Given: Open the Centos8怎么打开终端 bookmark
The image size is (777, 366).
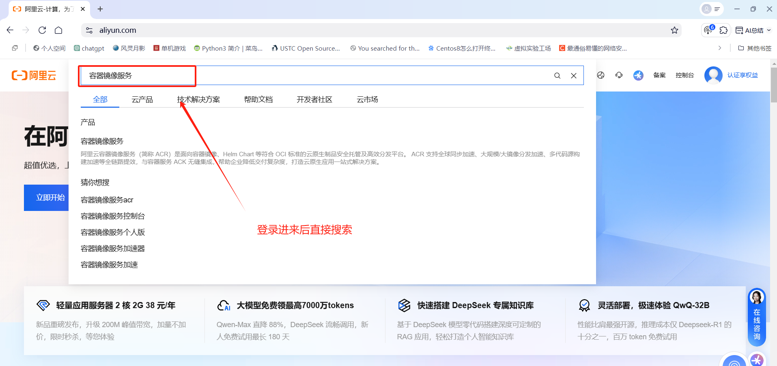Looking at the screenshot, I should click(462, 48).
